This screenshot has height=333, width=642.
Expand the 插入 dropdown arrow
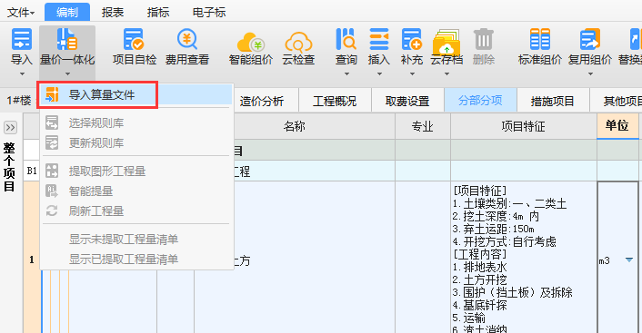coord(379,74)
